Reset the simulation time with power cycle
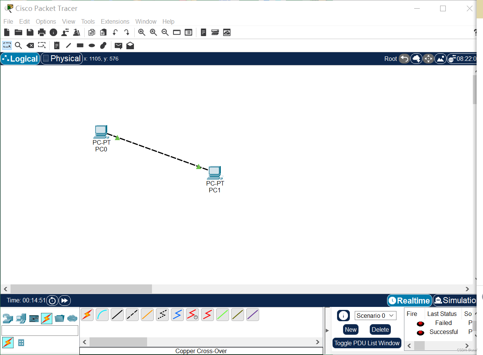The image size is (483, 355). pos(52,301)
